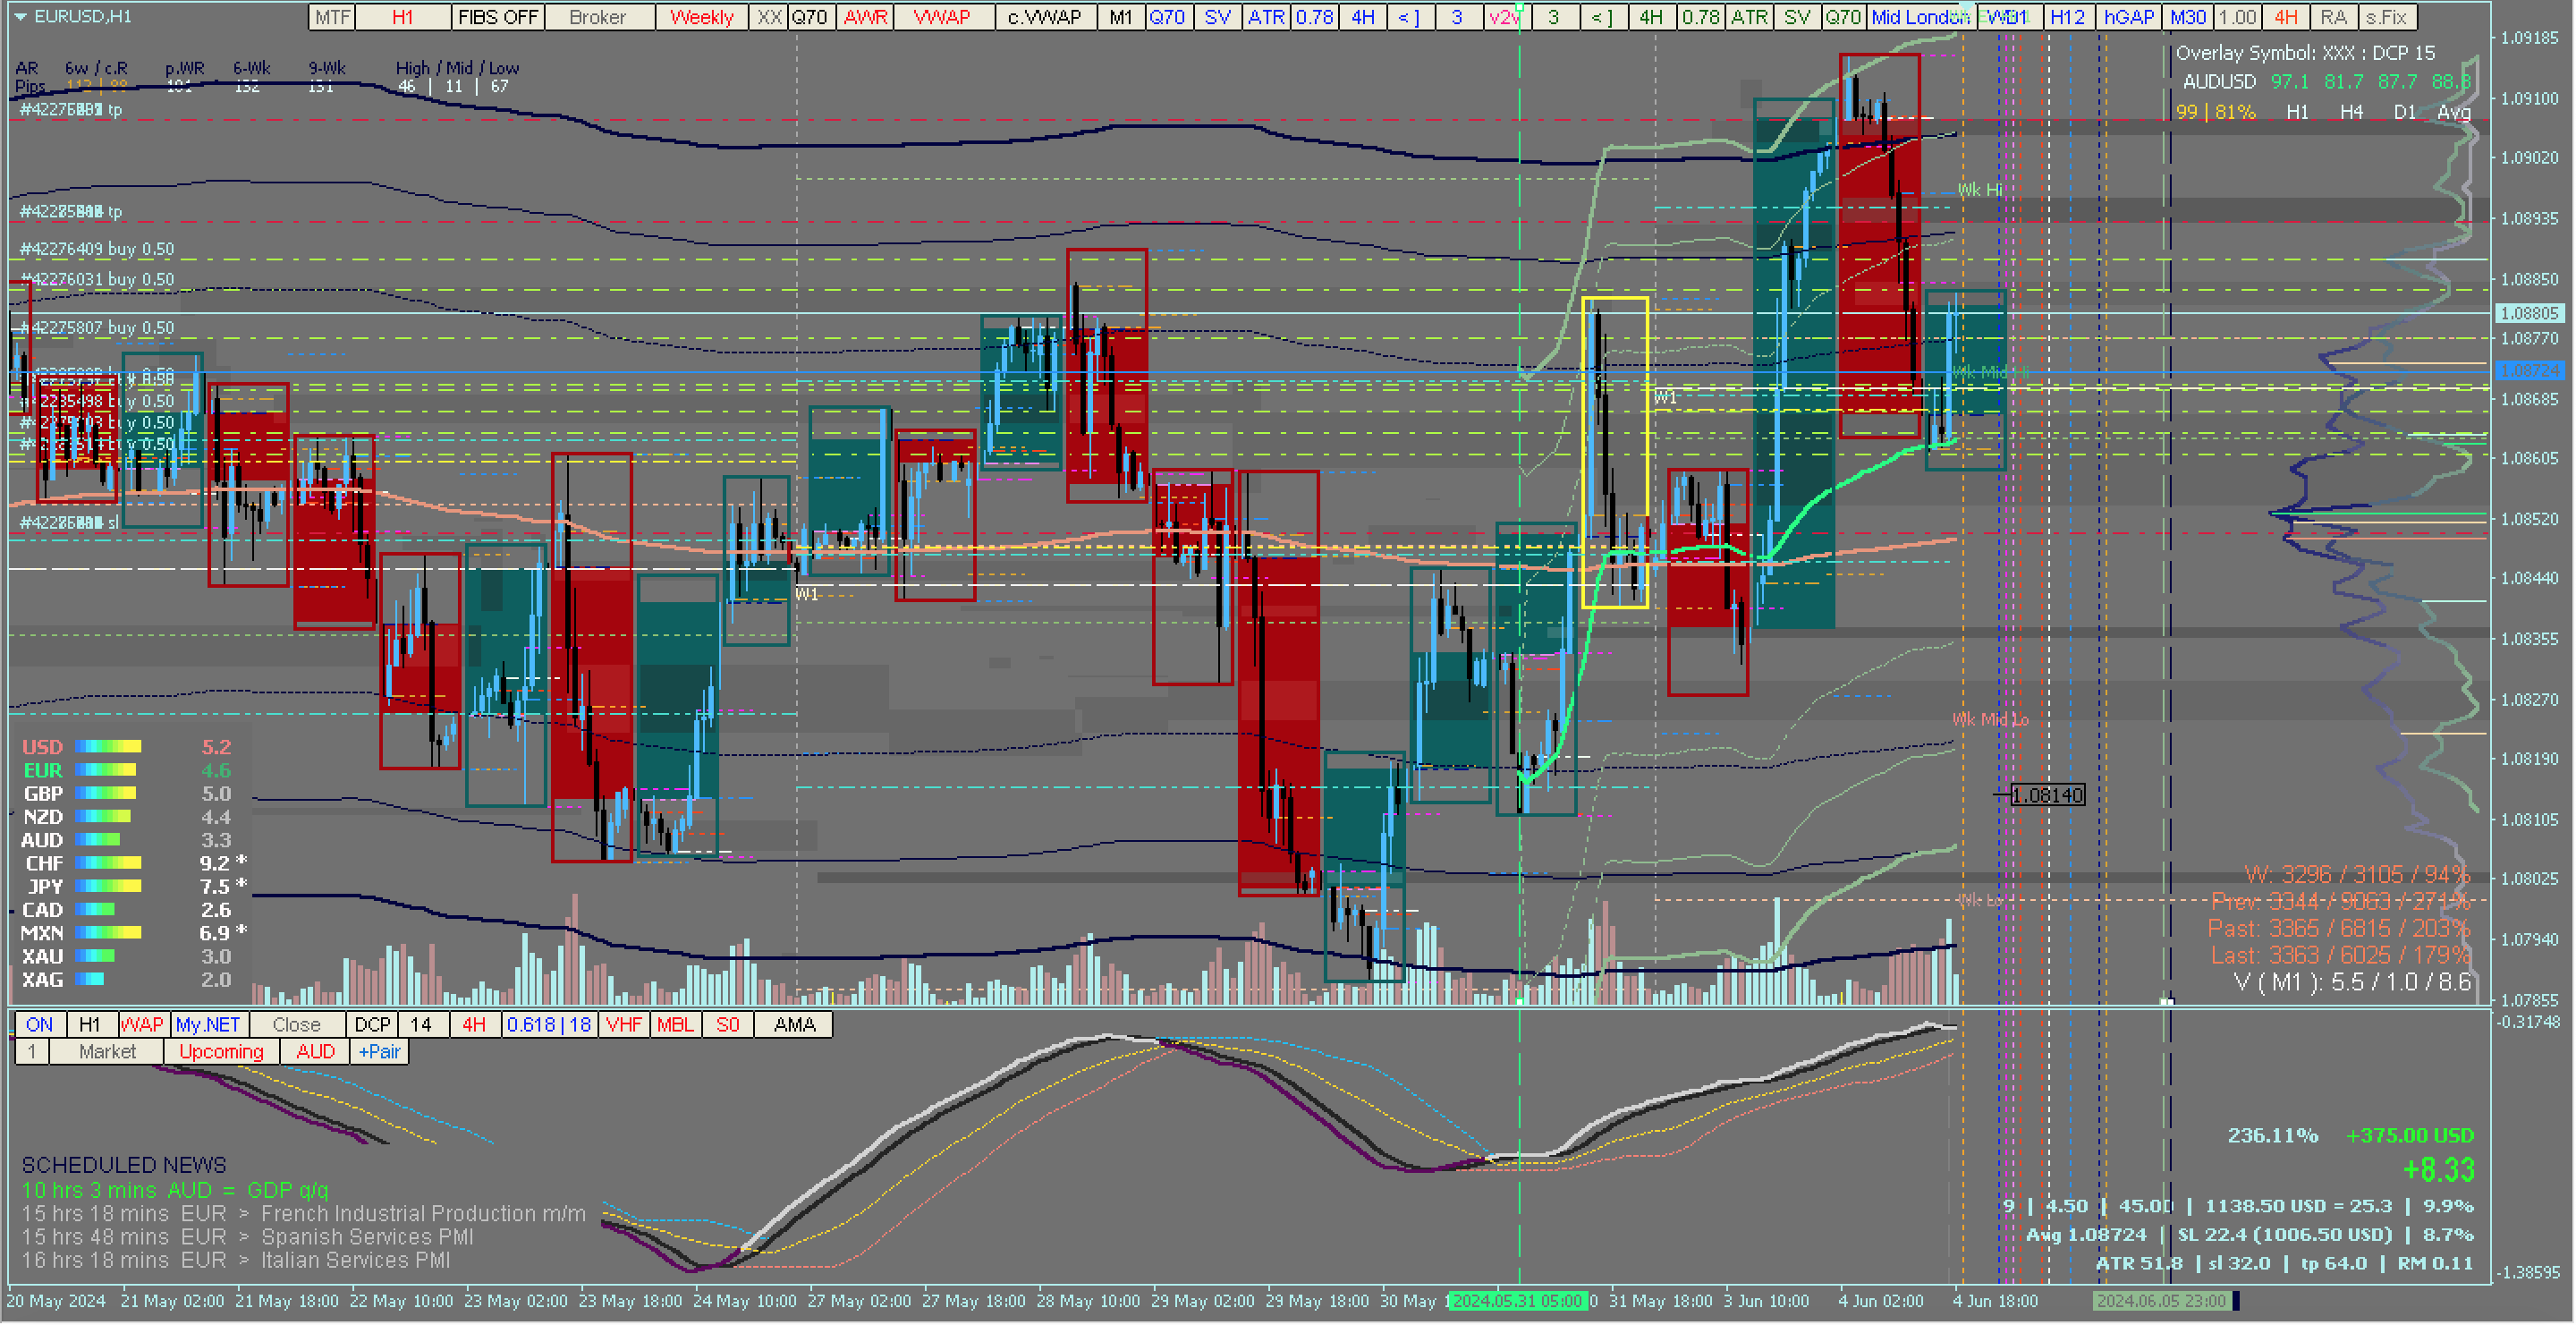Open the AUD currency selector
This screenshot has width=2576, height=1325.
pyautogui.click(x=315, y=1052)
